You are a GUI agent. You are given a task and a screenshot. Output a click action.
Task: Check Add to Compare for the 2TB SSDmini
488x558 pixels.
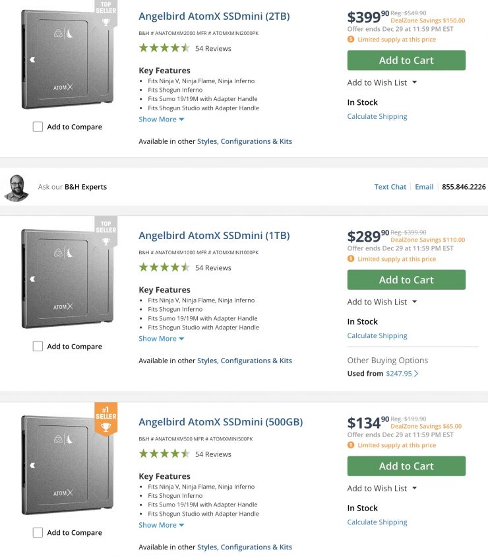[38, 127]
